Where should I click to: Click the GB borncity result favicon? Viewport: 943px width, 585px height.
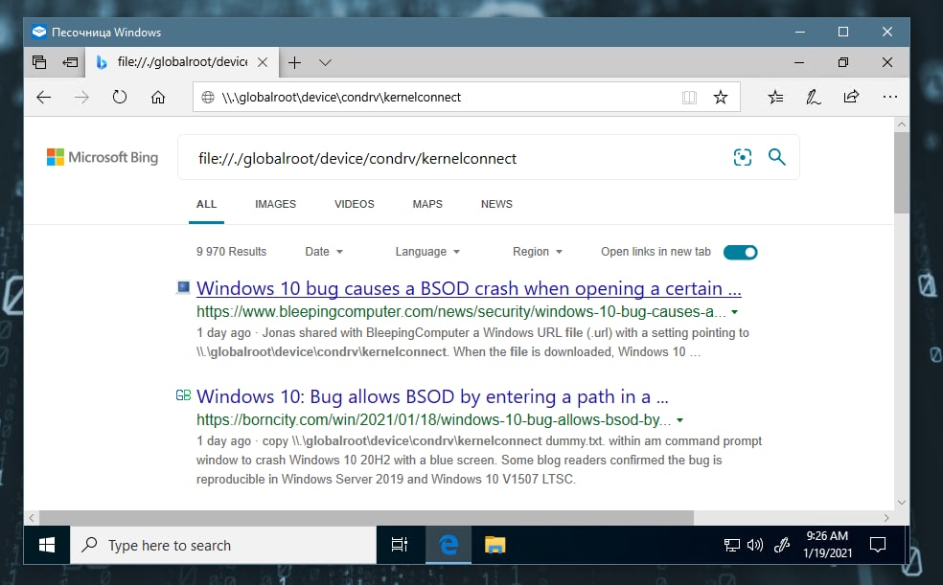click(183, 395)
